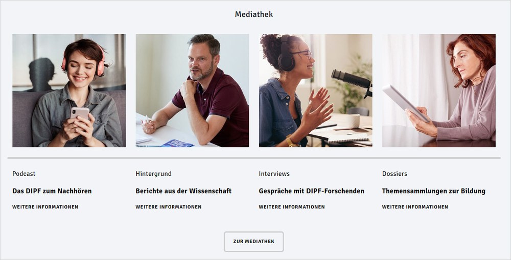511x260 pixels.
Task: Open 'Berichte aus der Wissenschaft' heading
Action: point(183,191)
